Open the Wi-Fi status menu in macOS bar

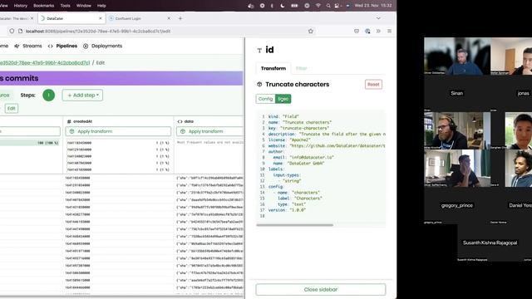[x=318, y=6]
